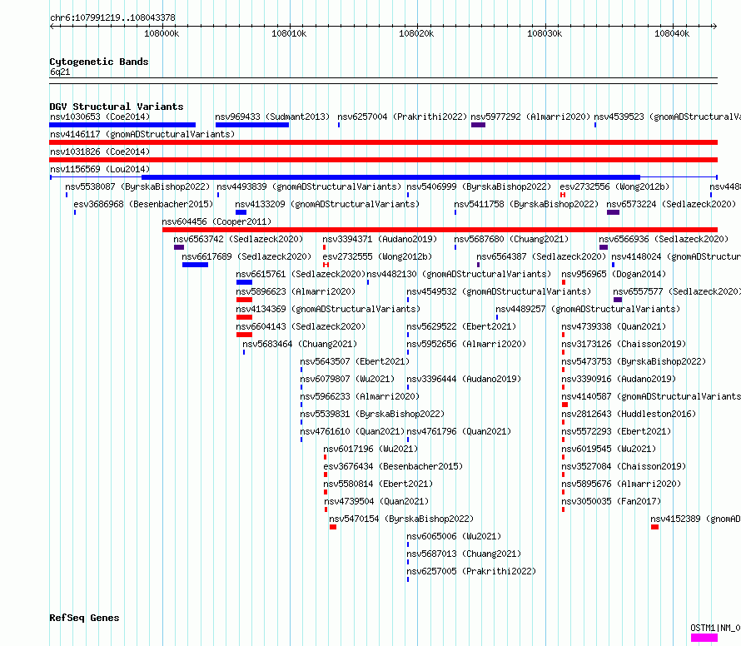Open variant nsv4482130 label
741x646 pixels.
point(459,274)
